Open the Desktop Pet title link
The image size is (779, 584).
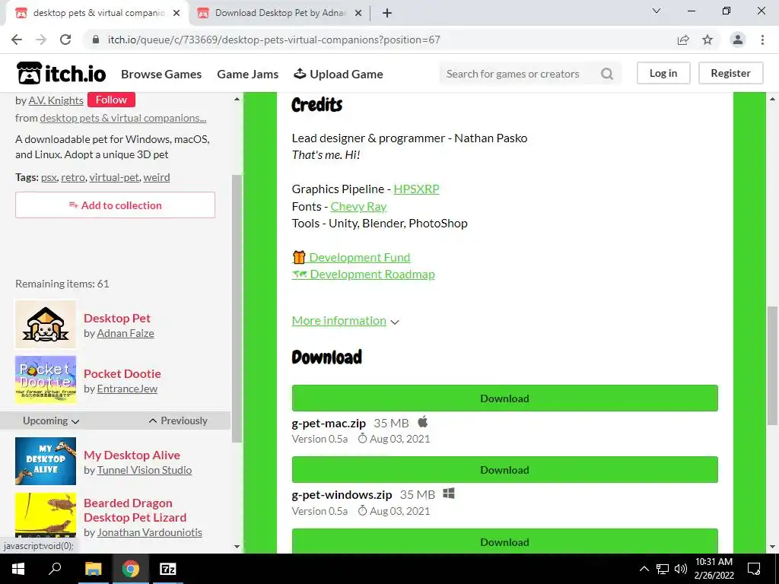(116, 318)
